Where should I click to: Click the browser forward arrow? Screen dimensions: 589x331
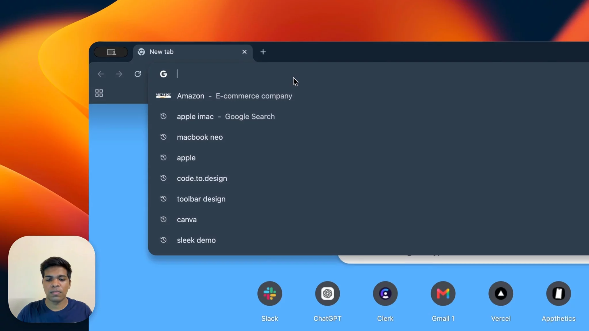pyautogui.click(x=119, y=74)
